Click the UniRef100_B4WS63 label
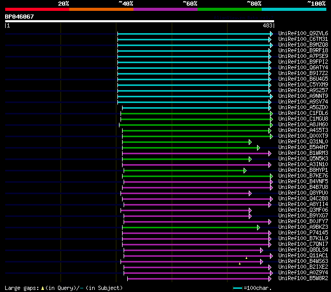This screenshot has width=331, height=292. pos(303,261)
